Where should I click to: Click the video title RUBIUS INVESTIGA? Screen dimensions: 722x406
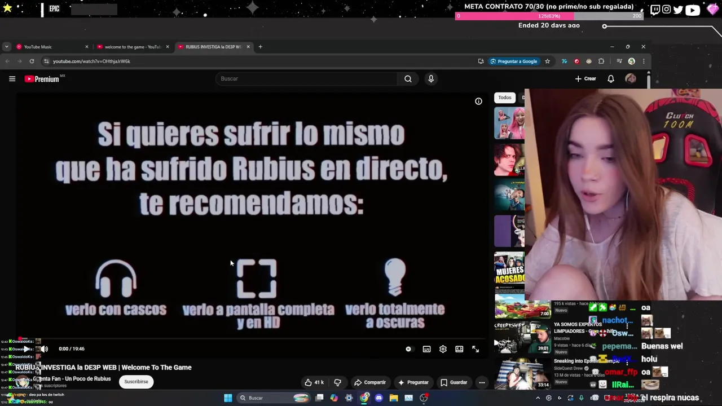[103, 368]
